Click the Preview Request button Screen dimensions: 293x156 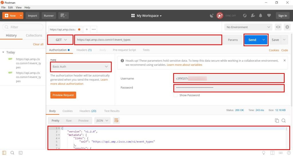pos(63,95)
